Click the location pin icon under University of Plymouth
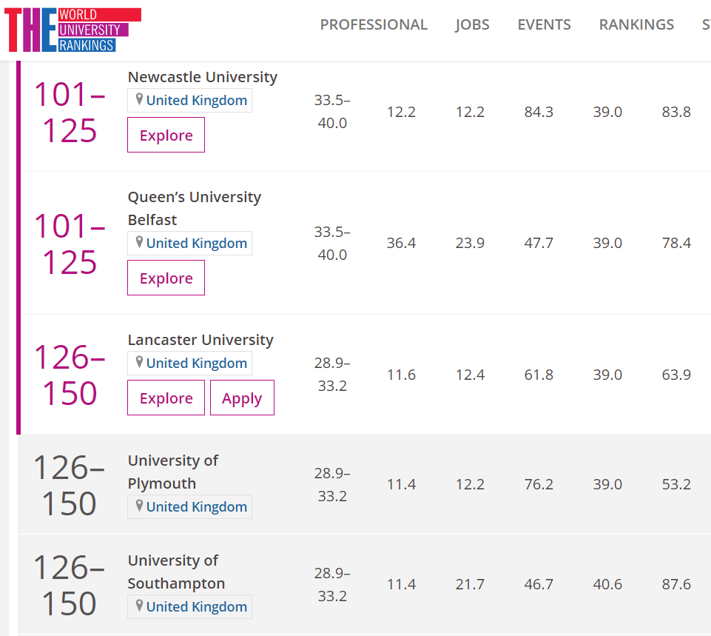 pyautogui.click(x=138, y=506)
